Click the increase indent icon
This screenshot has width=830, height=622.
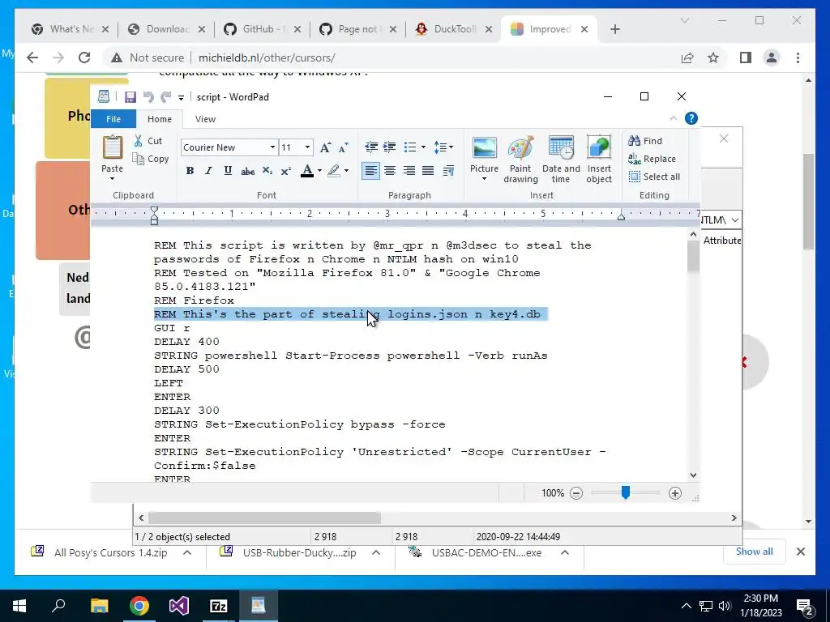point(390,147)
